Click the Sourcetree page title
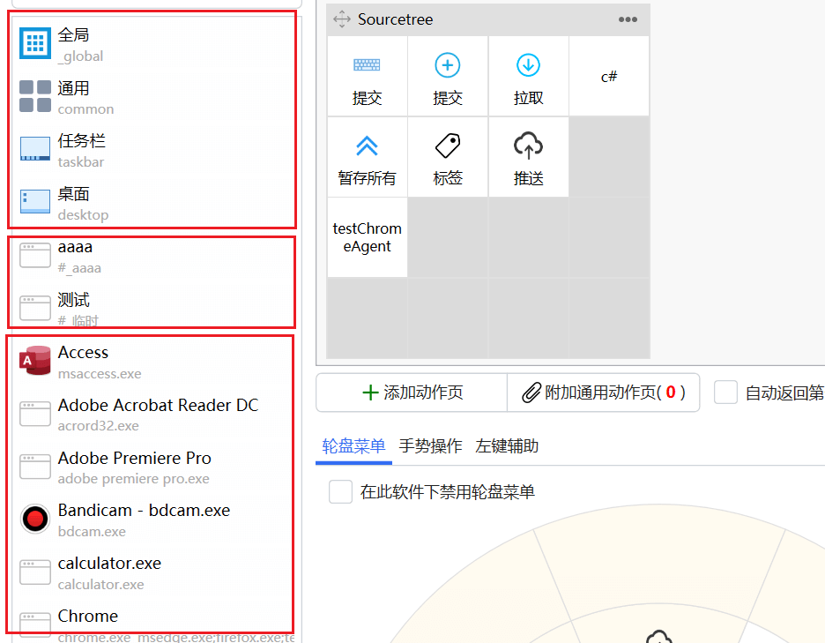 click(395, 19)
